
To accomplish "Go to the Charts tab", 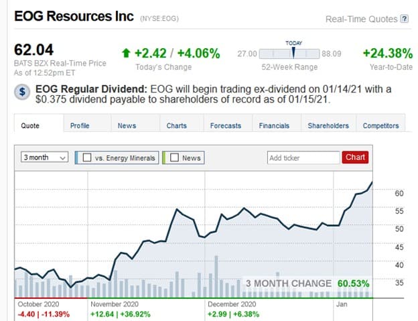I will [x=176, y=125].
